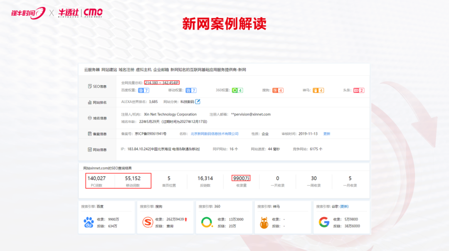Image resolution: width=449 pixels, height=251 pixels.
Task: Click the Google G logo
Action: (x=324, y=222)
